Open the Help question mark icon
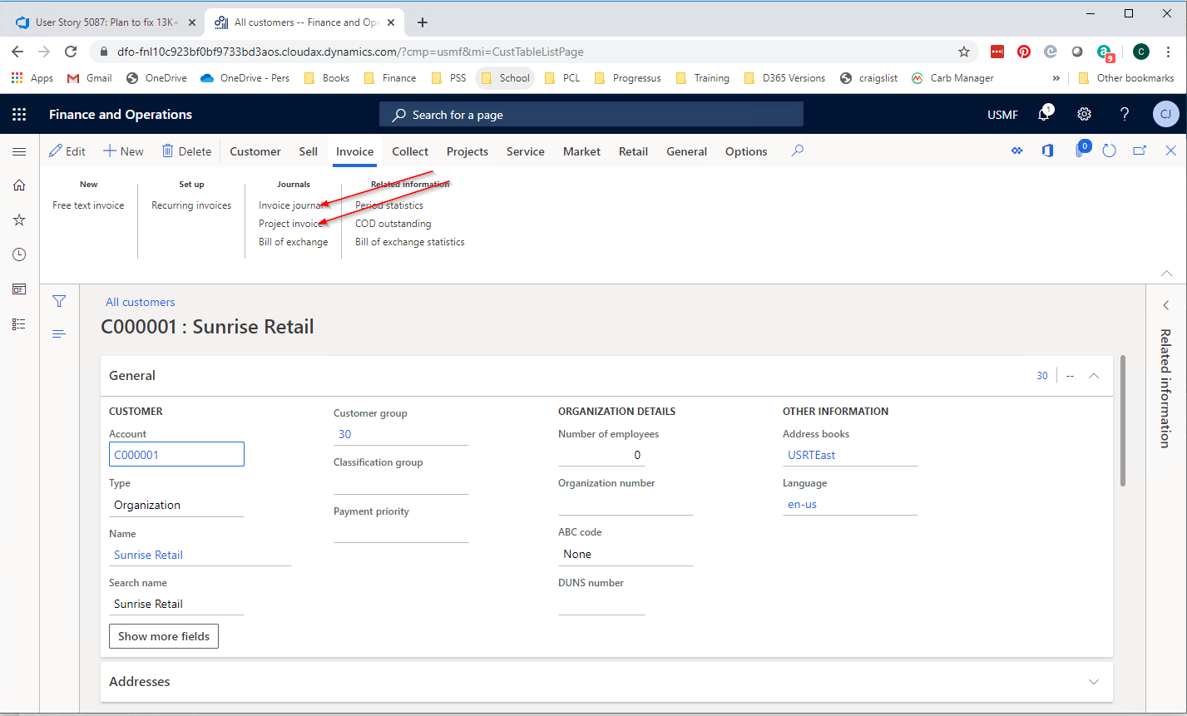The width and height of the screenshot is (1187, 716). point(1124,114)
